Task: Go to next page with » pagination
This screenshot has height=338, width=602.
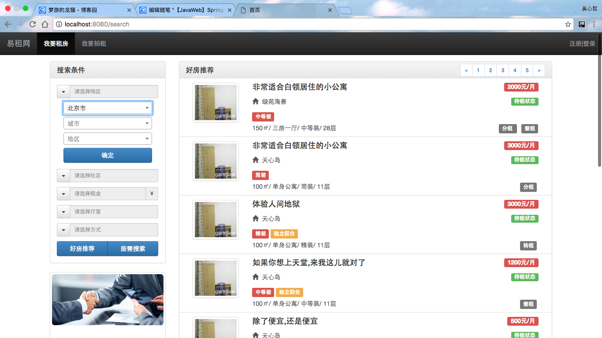Action: [539, 70]
